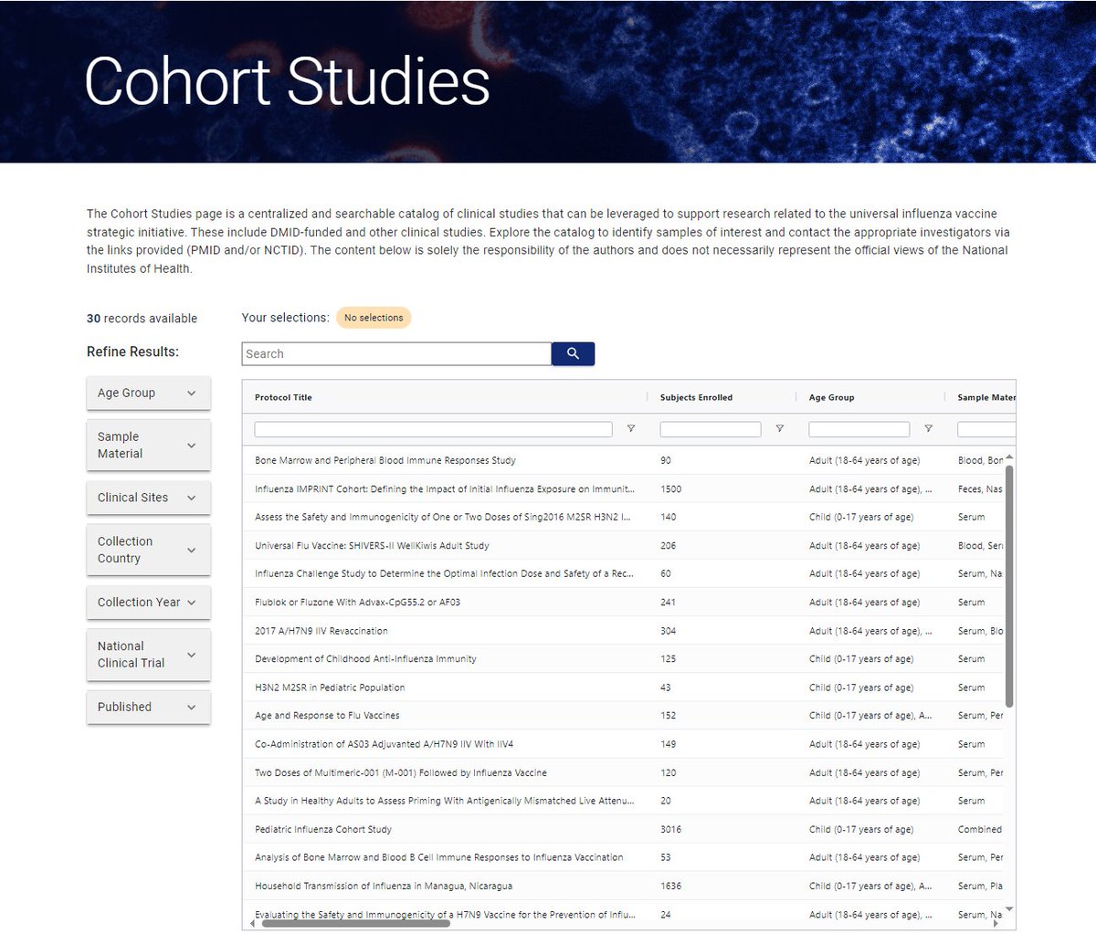Select 'Co-Administration of AS03 Adjuvanted A/H7N9 IIV With IIV4'
This screenshot has height=934, width=1096.
coord(623,743)
